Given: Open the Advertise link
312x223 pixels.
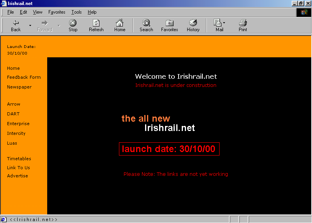Looking at the screenshot, I should pos(18,176).
